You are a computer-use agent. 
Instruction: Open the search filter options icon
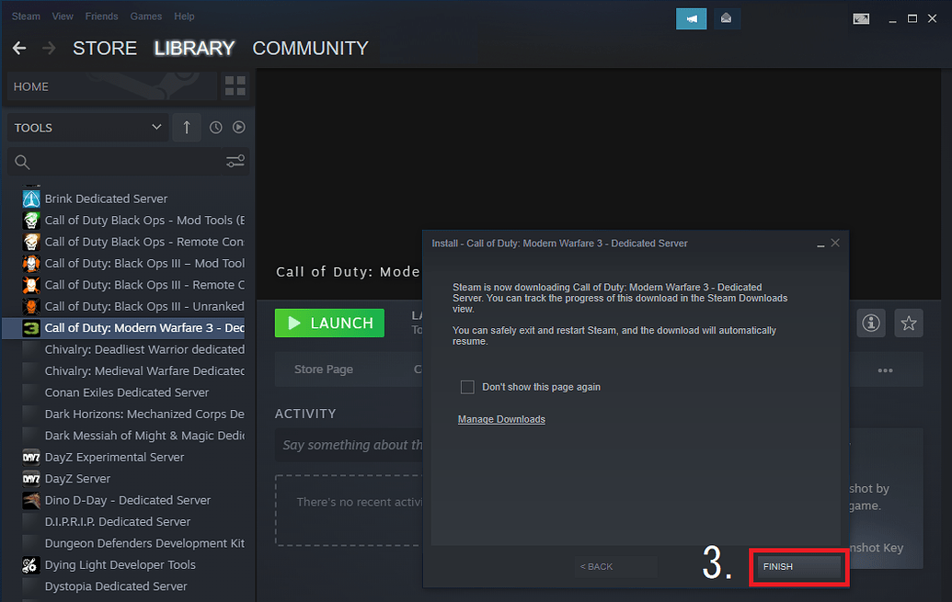pos(235,162)
